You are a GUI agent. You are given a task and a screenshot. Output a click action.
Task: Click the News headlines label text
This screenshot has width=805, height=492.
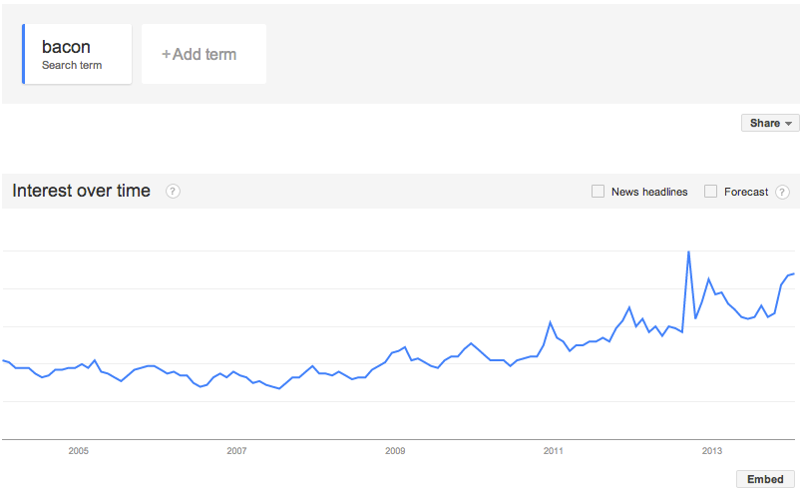pos(649,192)
